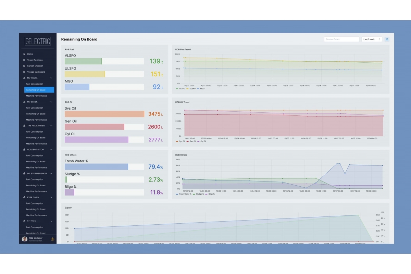Click the GELECTRIC logo
Screen dimensions: 411x274
click(38, 41)
